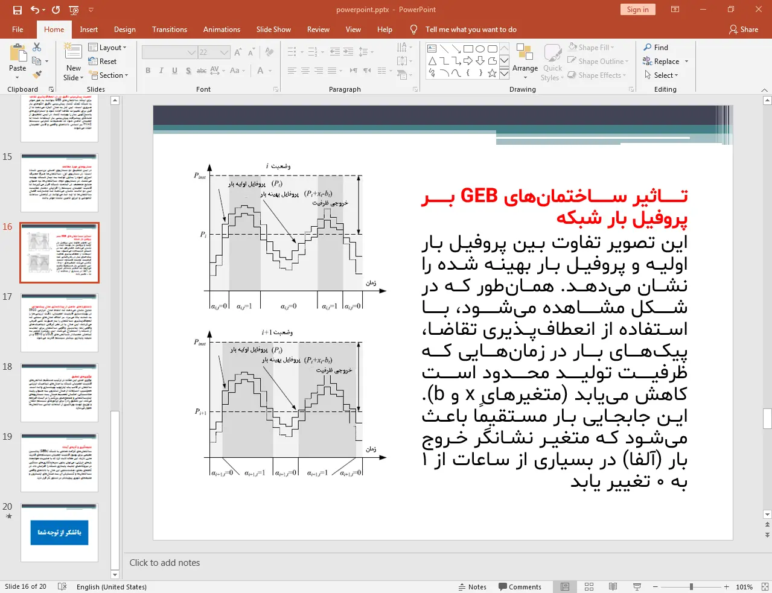Switch to Slide Sorter view in status bar
772x593 pixels.
589,586
